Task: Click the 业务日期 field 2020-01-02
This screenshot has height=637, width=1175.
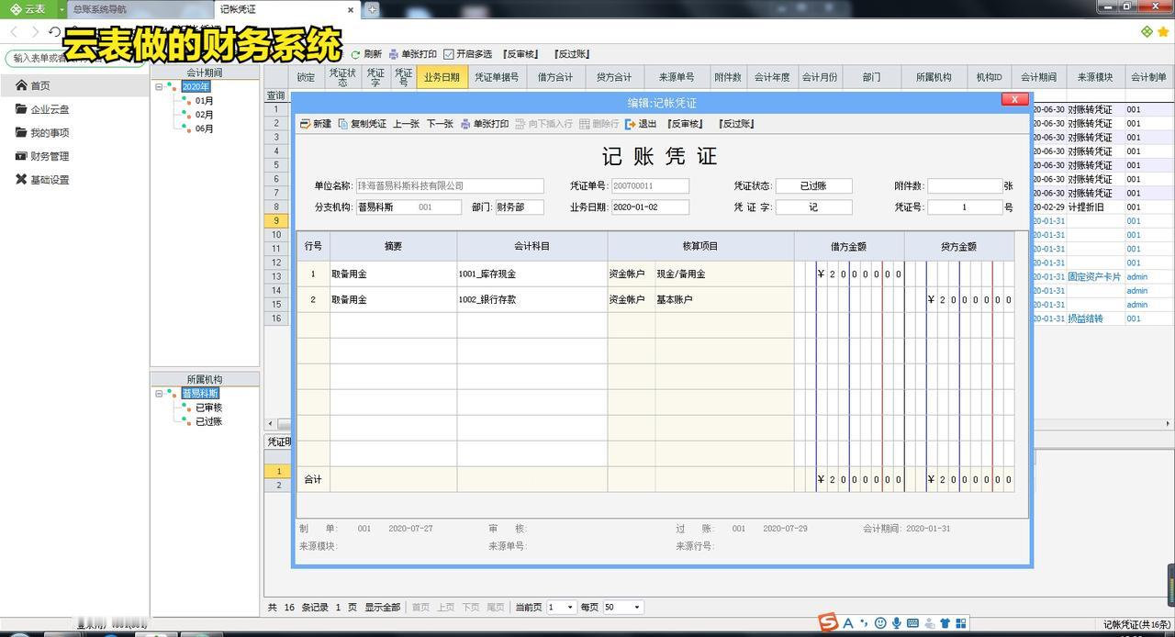Action: (x=650, y=207)
